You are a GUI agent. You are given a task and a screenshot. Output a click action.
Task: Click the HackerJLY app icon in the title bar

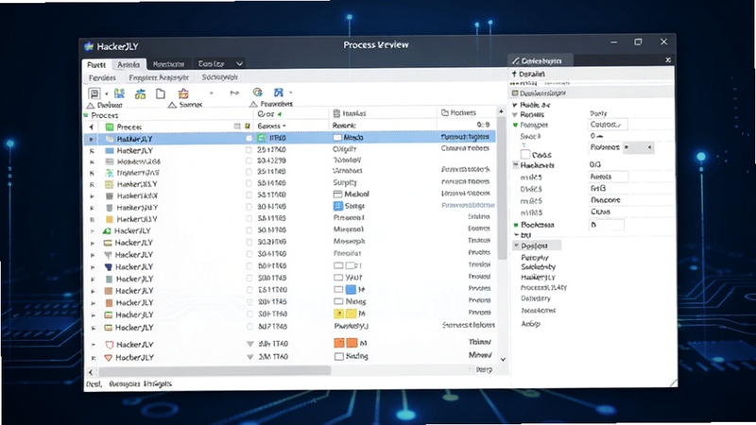coord(89,46)
